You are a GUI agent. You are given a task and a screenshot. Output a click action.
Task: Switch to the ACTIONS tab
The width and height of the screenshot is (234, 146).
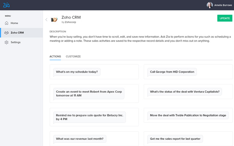click(x=55, y=56)
